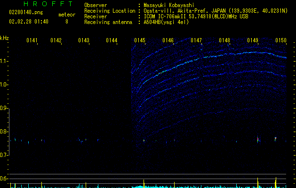
Task: Click the 0.6 kHz axis label
Action: 4,179
